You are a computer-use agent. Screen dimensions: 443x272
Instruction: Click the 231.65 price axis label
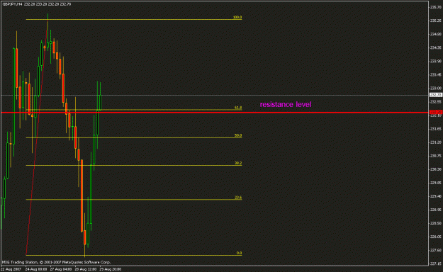[435, 129]
